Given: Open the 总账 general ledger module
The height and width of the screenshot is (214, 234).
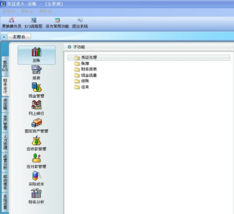Looking at the screenshot, I should click(36, 55).
